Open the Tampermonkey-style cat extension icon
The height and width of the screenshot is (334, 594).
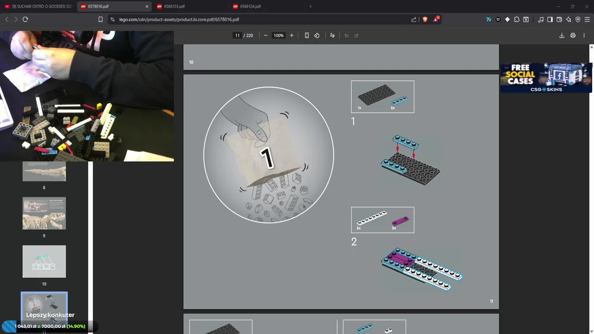[x=498, y=19]
